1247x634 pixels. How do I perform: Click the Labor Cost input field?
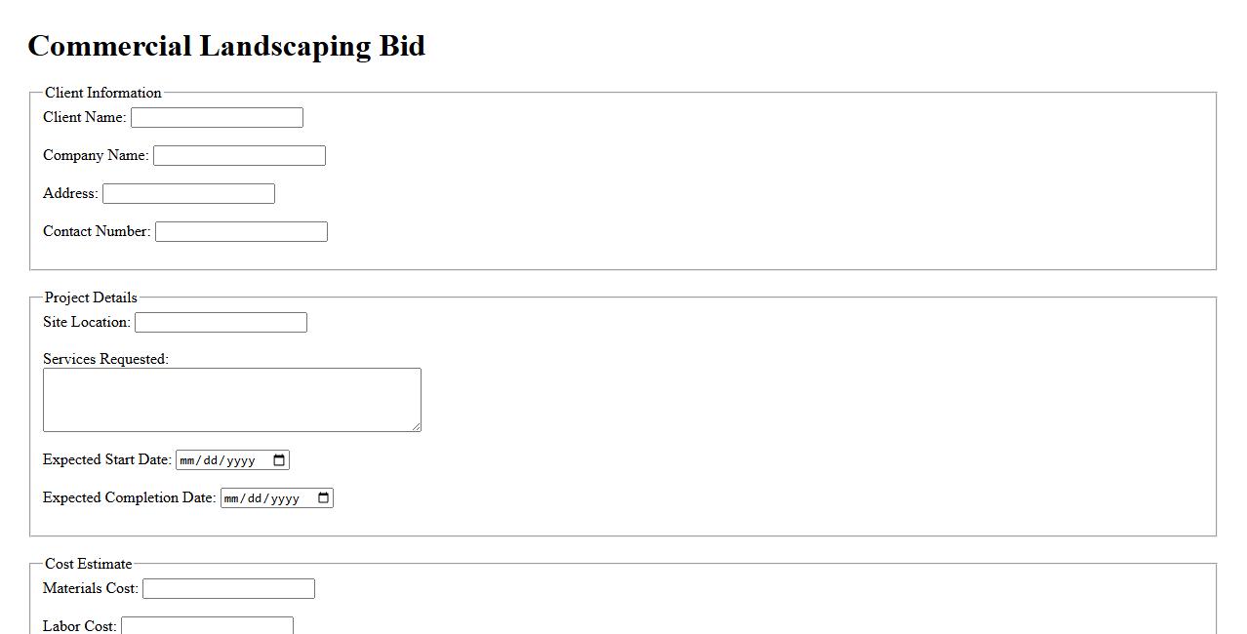207,625
